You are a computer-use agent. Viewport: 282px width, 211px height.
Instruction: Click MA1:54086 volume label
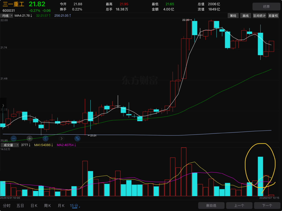click(x=44, y=145)
